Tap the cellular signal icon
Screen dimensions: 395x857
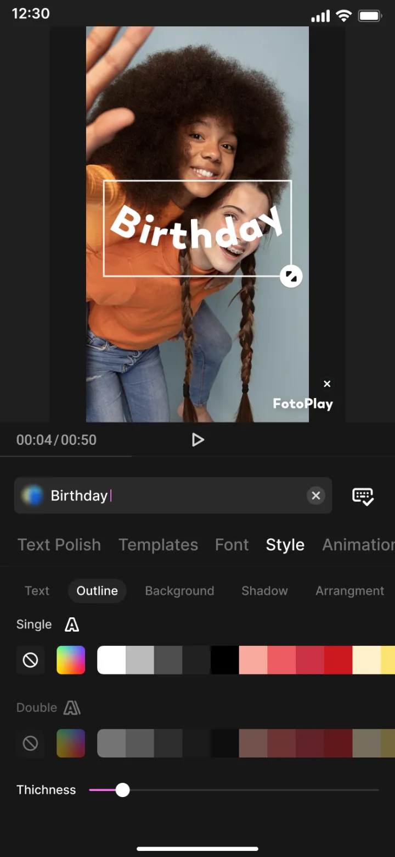click(x=320, y=16)
